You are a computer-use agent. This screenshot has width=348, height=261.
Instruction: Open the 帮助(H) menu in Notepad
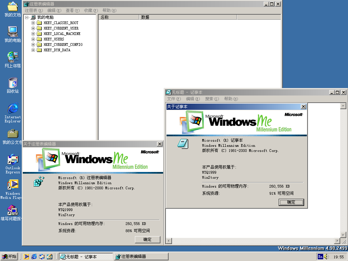click(x=231, y=99)
